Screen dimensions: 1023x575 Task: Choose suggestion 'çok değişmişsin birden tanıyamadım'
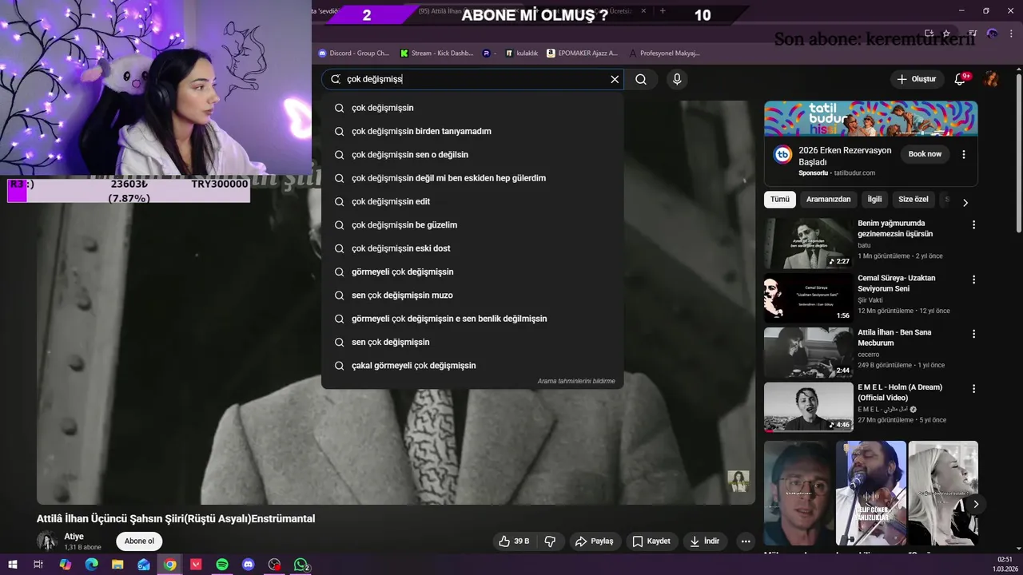pyautogui.click(x=472, y=131)
